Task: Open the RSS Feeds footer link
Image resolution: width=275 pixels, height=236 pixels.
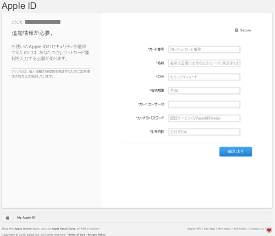Action: tap(240, 229)
